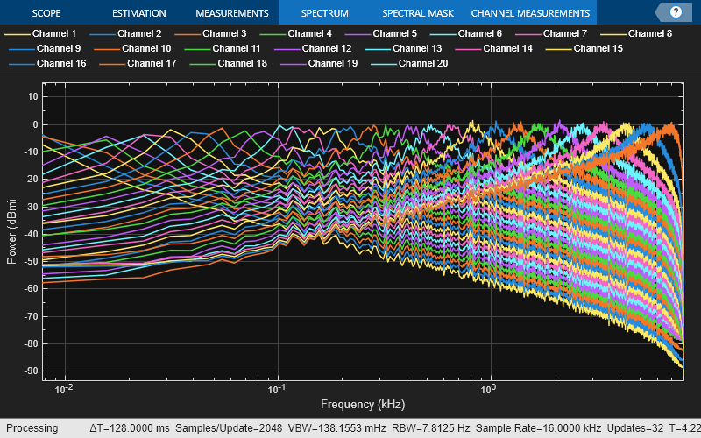The image size is (701, 438).
Task: Open the help question mark icon
Action: (676, 12)
